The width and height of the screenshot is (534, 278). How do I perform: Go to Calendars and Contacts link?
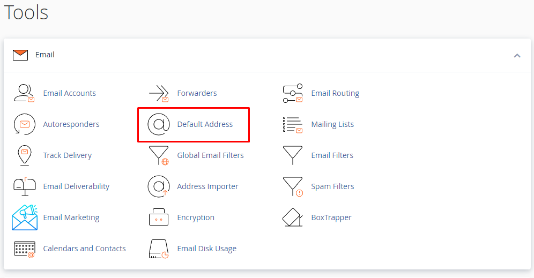click(84, 249)
